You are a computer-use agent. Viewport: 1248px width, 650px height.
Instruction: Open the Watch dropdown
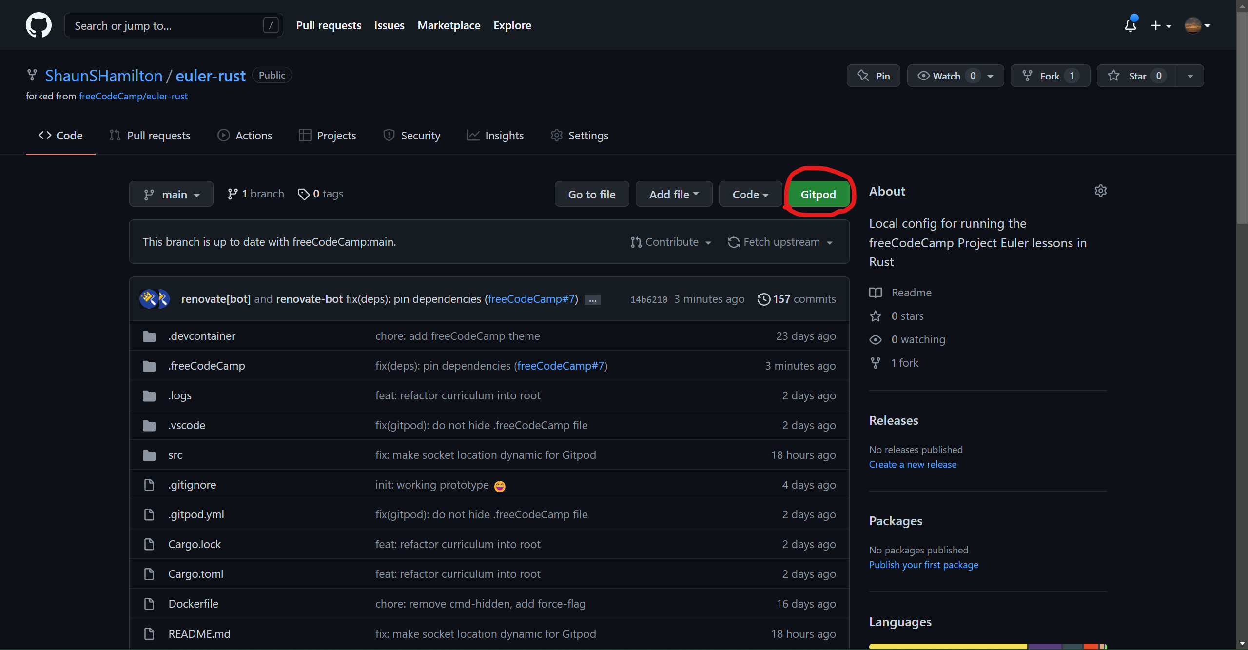click(x=955, y=76)
